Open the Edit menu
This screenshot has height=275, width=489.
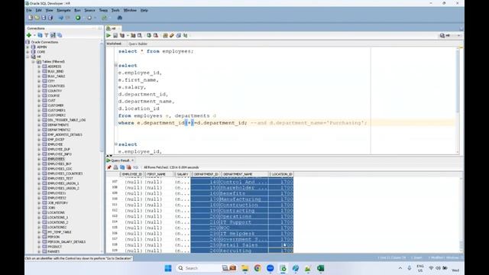(x=39, y=10)
